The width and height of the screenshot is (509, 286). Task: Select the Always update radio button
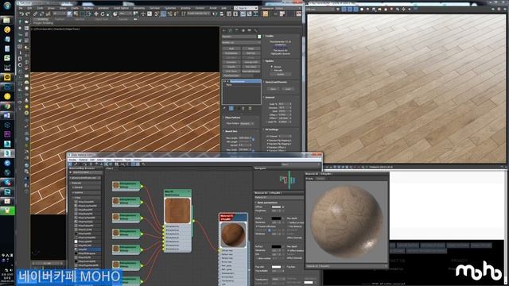click(272, 67)
